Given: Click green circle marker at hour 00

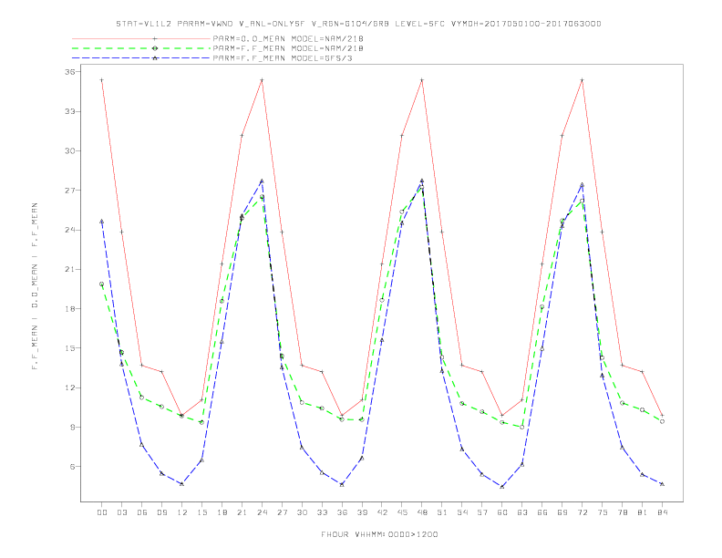Looking at the screenshot, I should tap(102, 284).
